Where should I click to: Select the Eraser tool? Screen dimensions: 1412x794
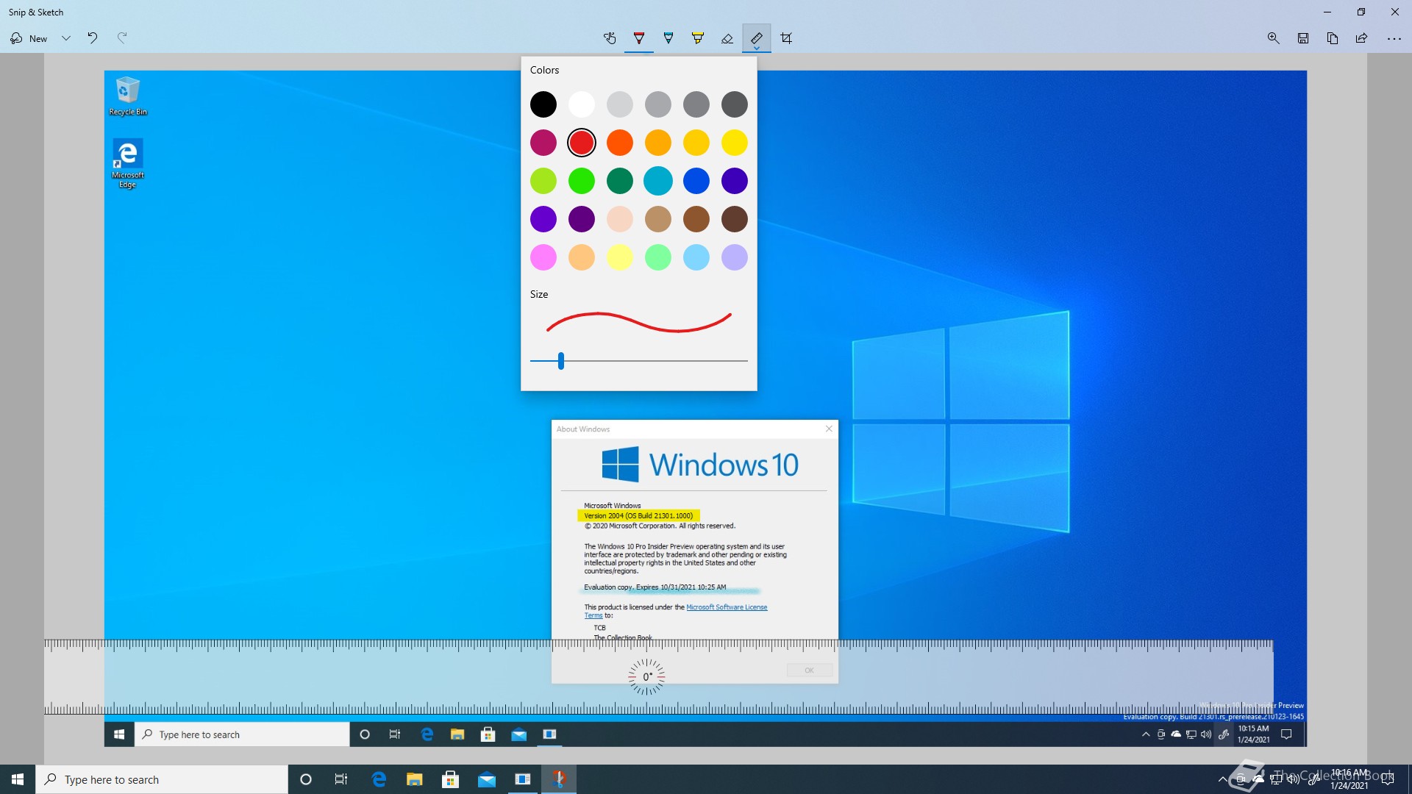tap(727, 38)
